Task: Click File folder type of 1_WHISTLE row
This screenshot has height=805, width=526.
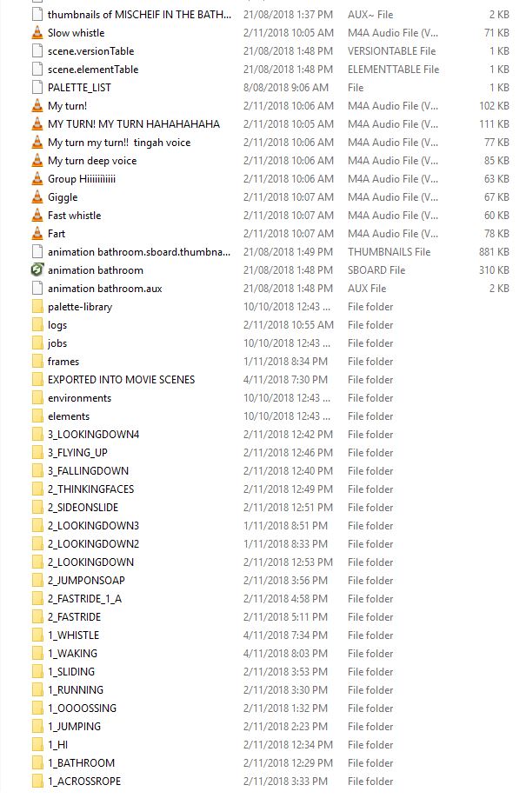Action: click(370, 635)
